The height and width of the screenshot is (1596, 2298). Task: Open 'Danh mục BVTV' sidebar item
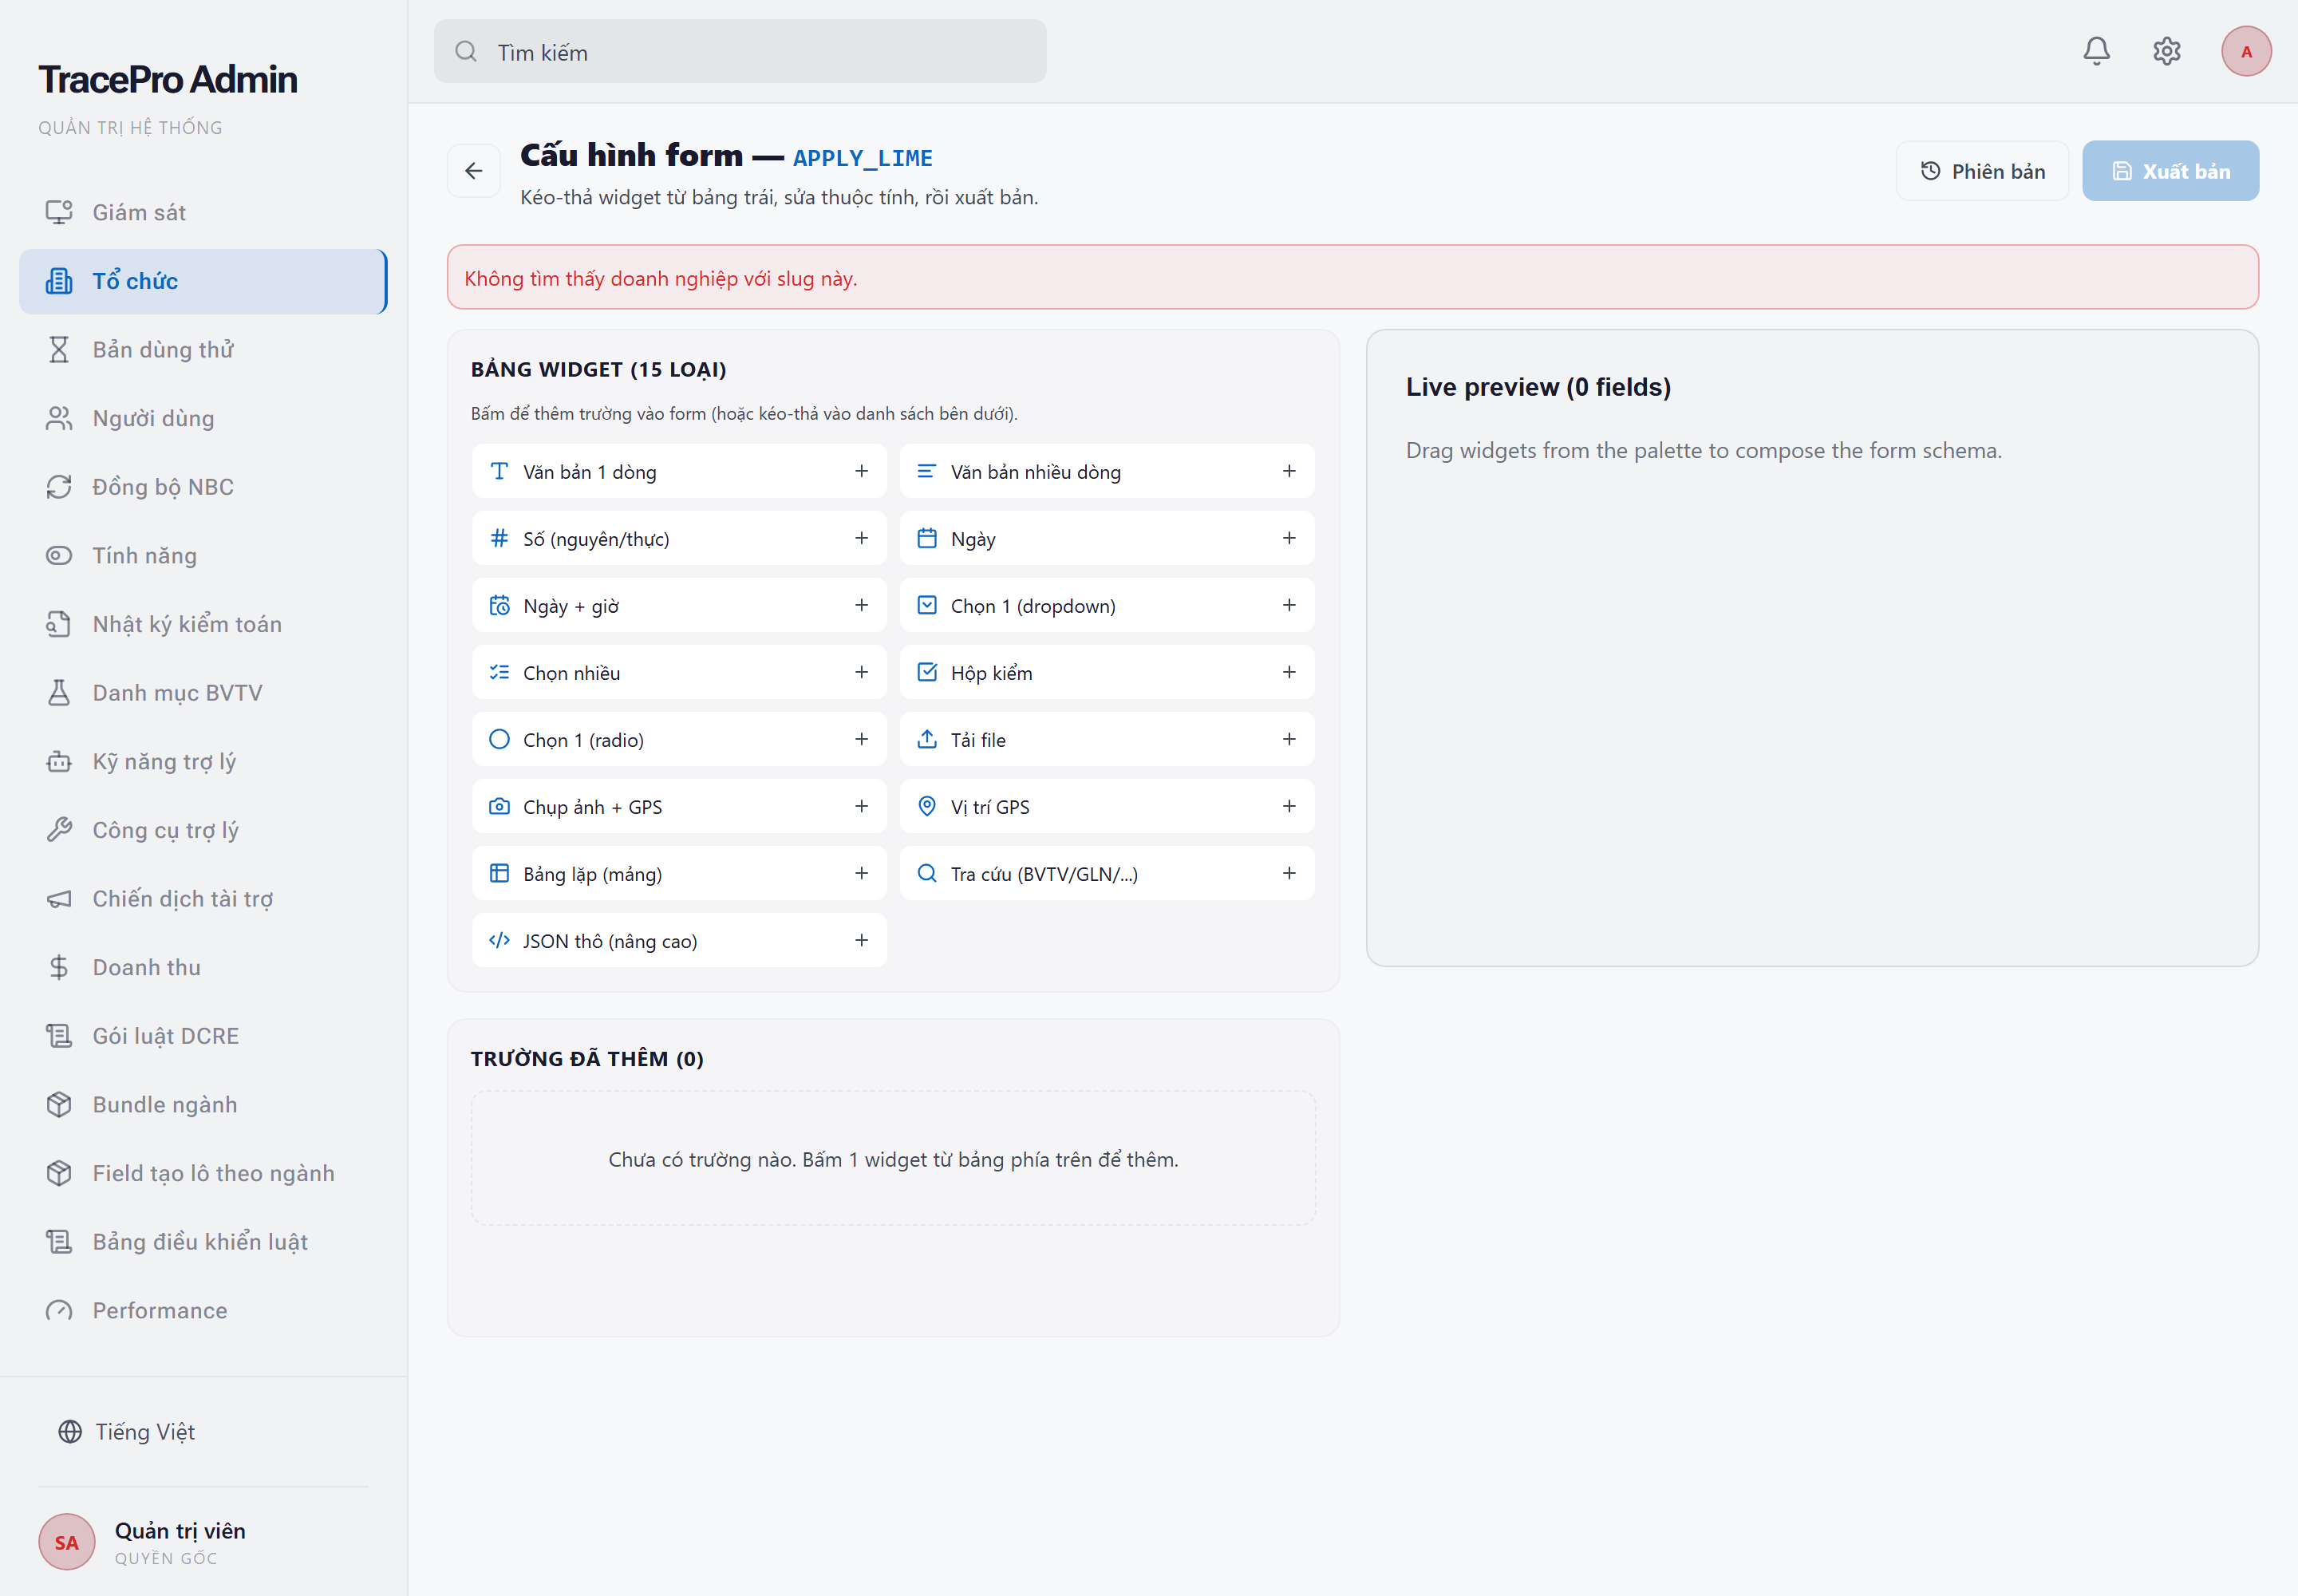(203, 693)
